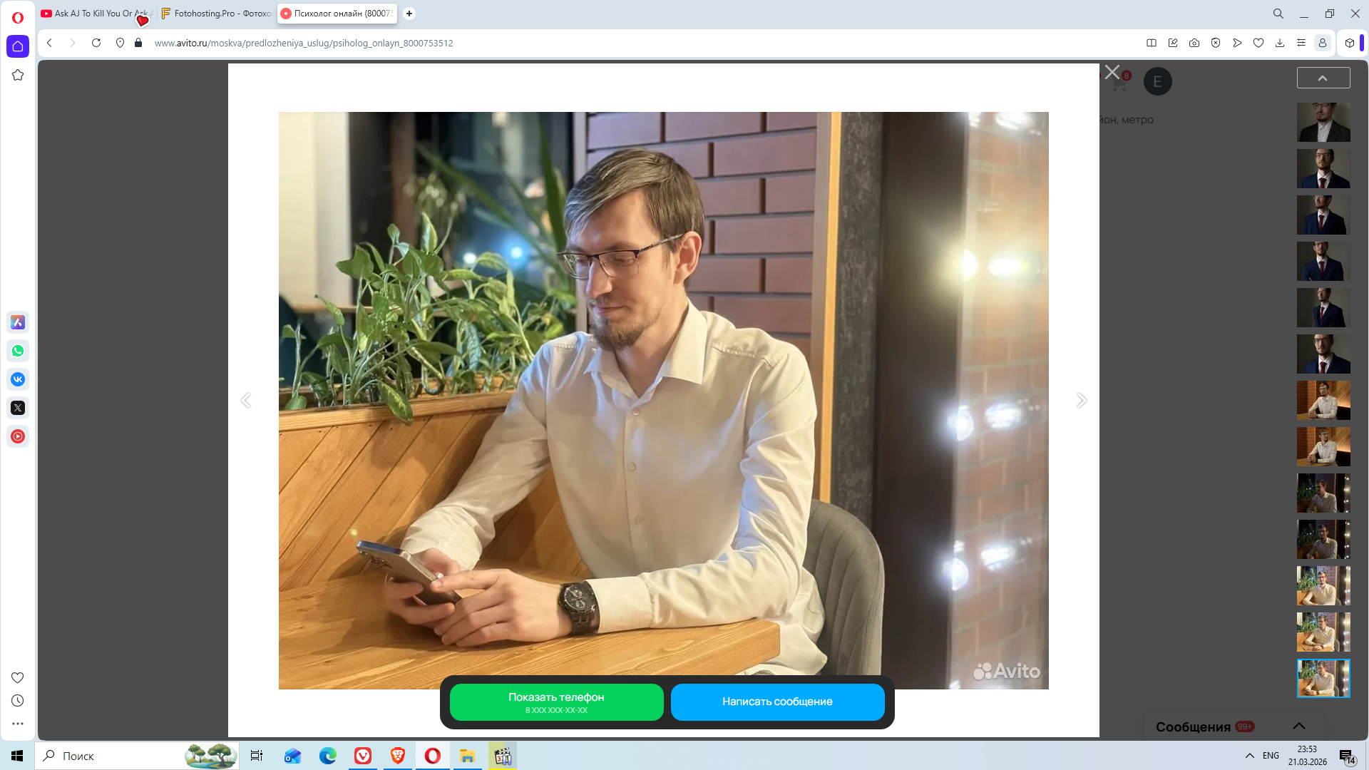Open Opera history clock icon
Screen dimensions: 1369x770
[18, 701]
